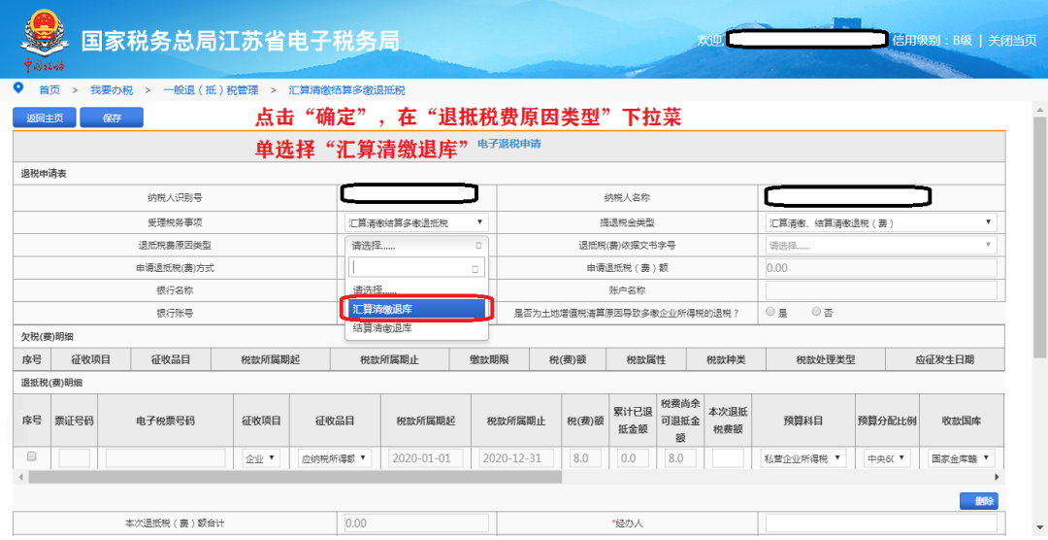This screenshot has height=540, width=1048.
Task: Click the location pin icon in breadcrumb
Action: point(18,88)
